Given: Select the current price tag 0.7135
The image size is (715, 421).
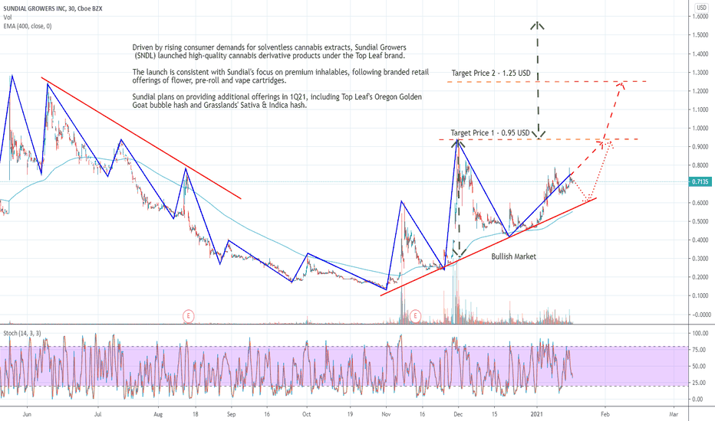Looking at the screenshot, I should pyautogui.click(x=700, y=181).
